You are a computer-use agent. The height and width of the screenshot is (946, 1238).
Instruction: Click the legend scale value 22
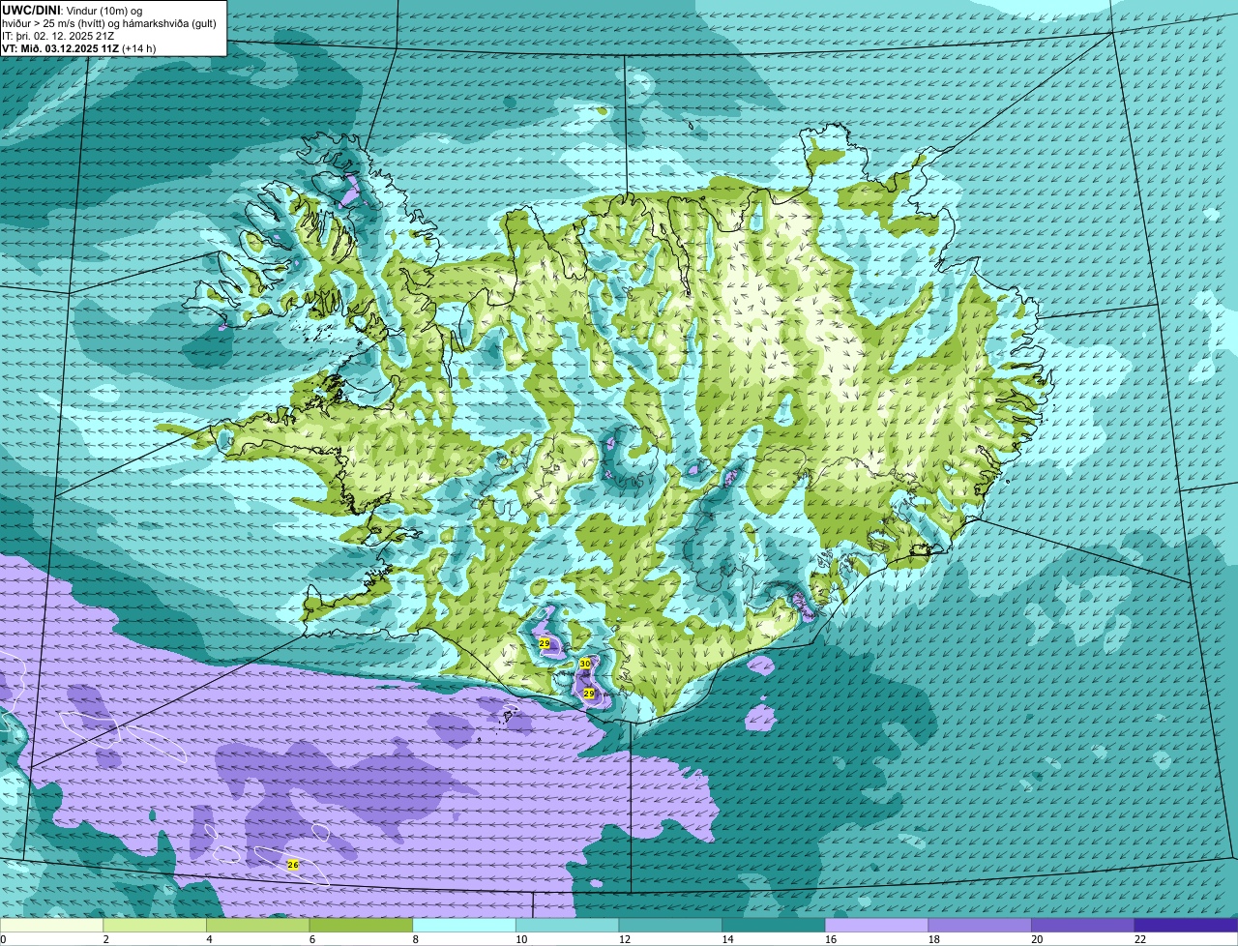[x=1140, y=939]
